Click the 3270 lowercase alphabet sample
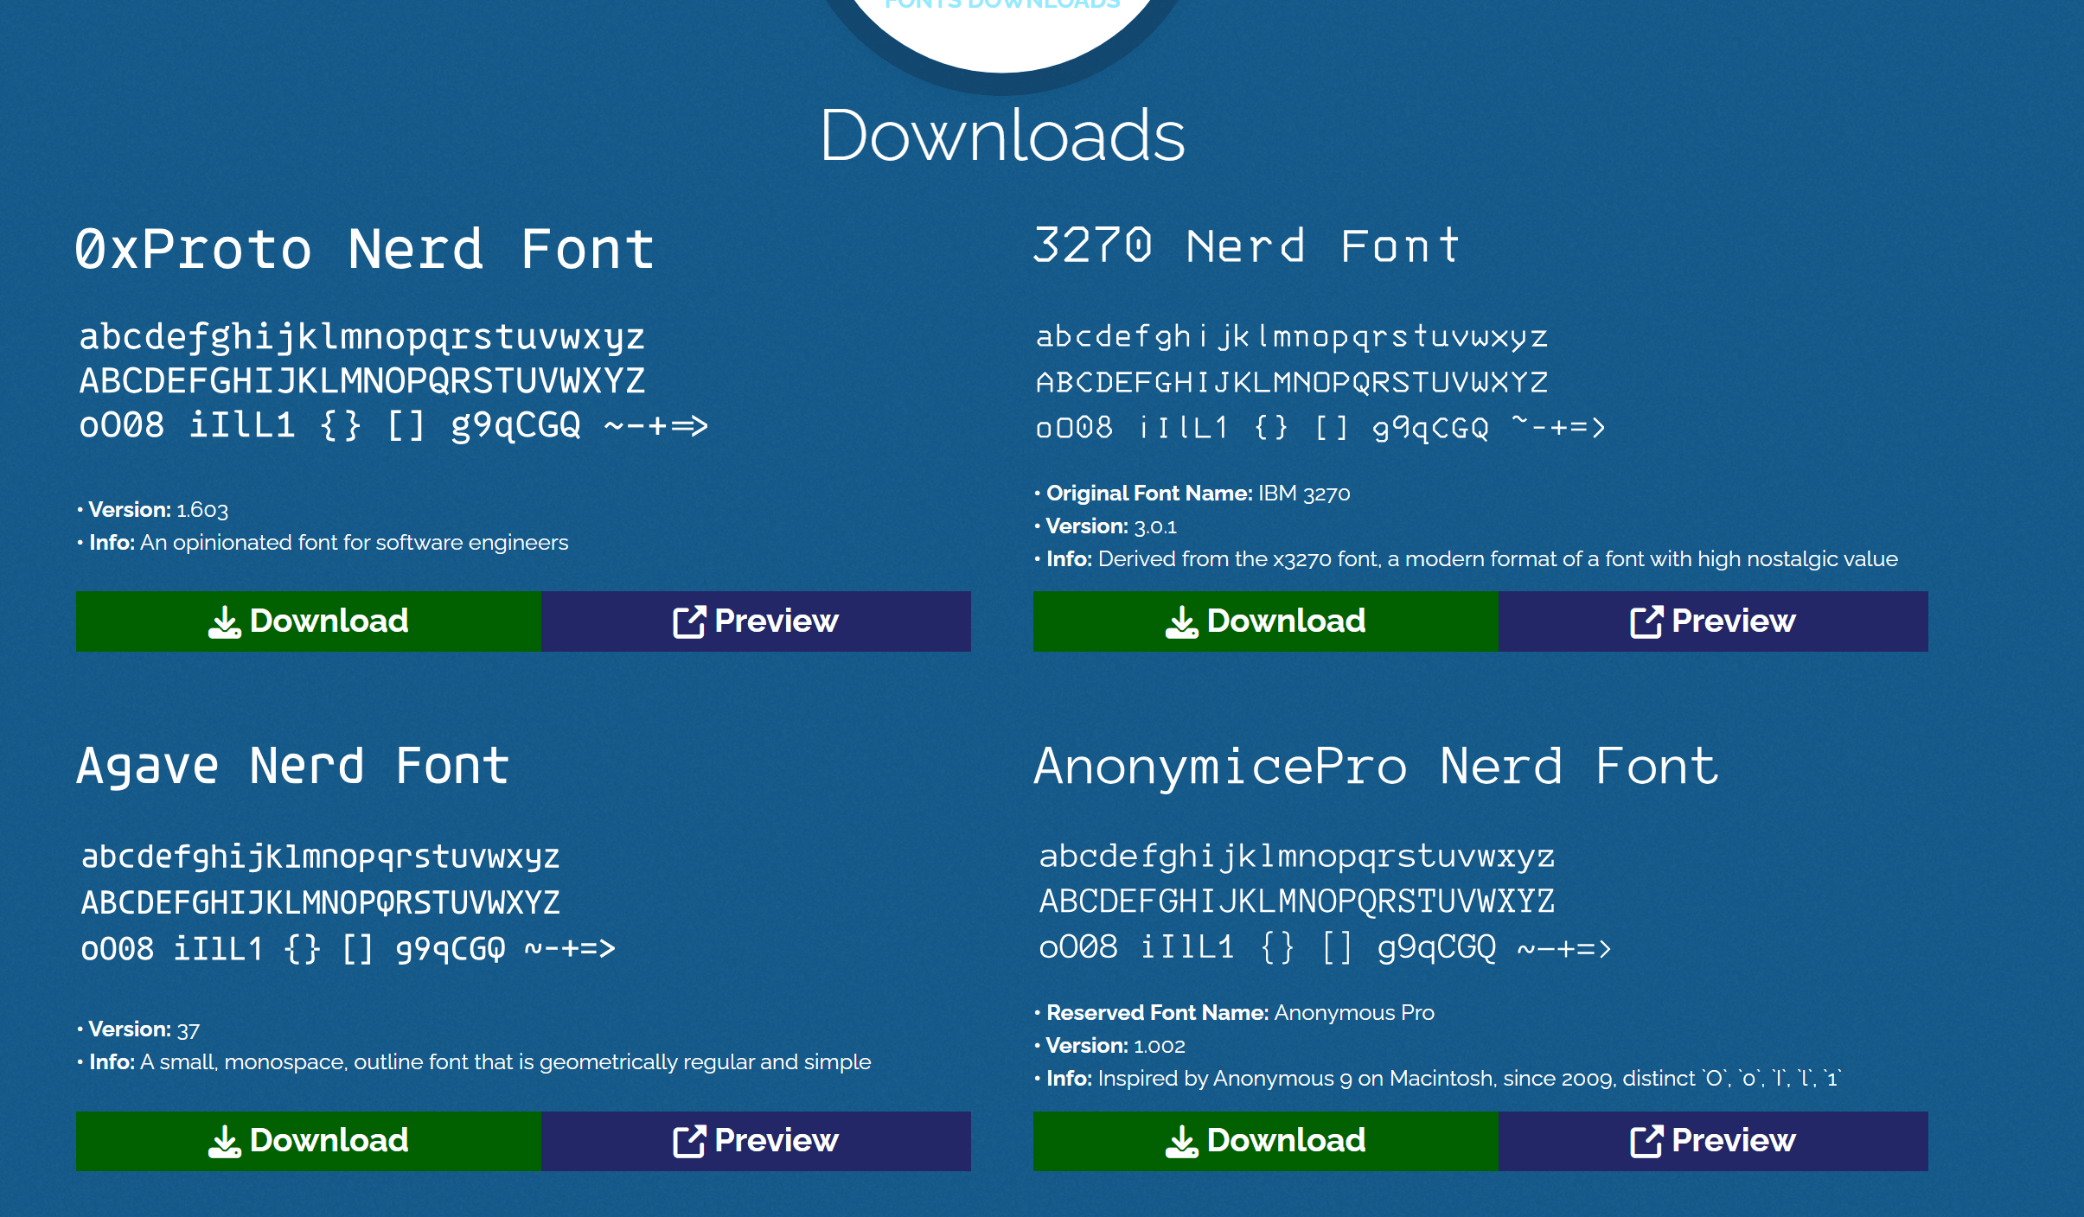2084x1217 pixels. [1292, 337]
